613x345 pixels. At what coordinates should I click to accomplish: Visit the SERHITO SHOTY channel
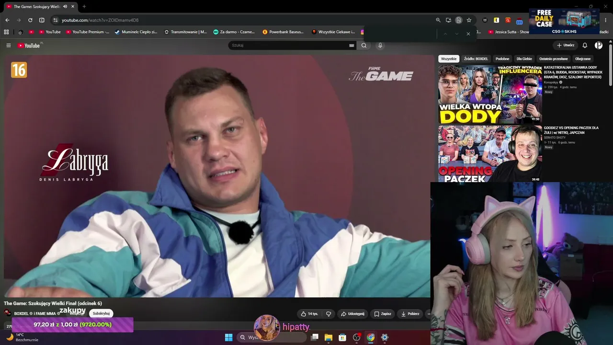pos(555,138)
